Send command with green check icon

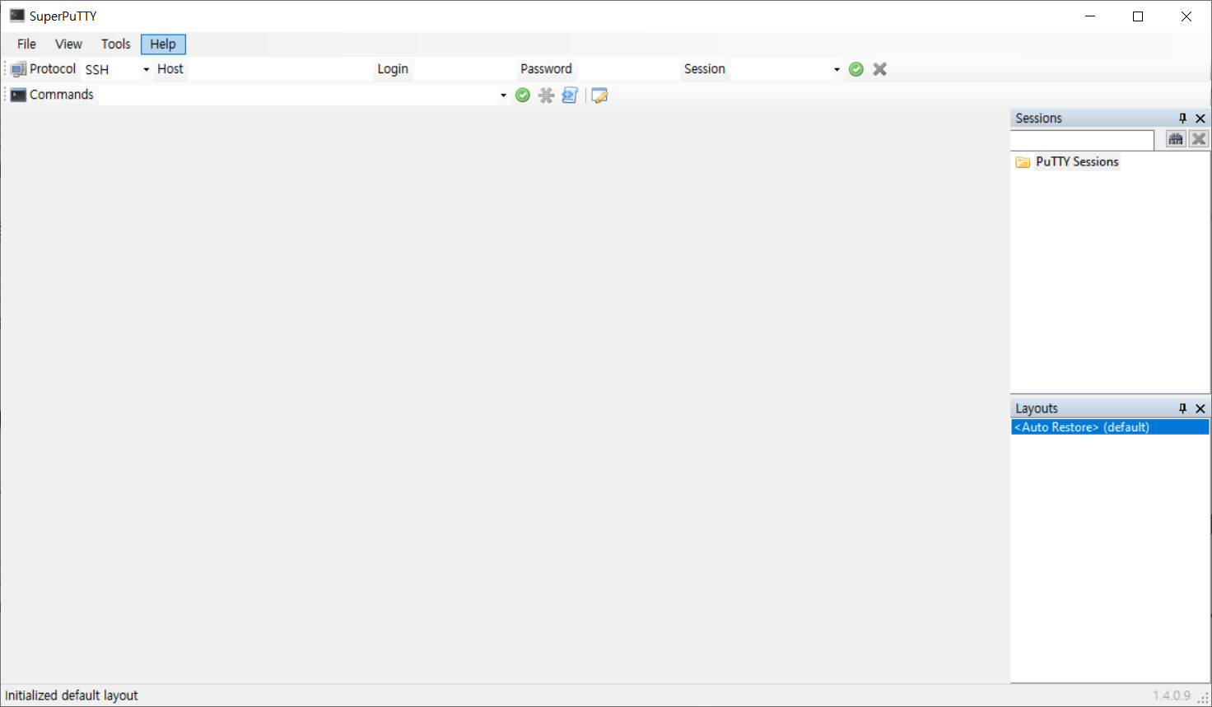[523, 95]
